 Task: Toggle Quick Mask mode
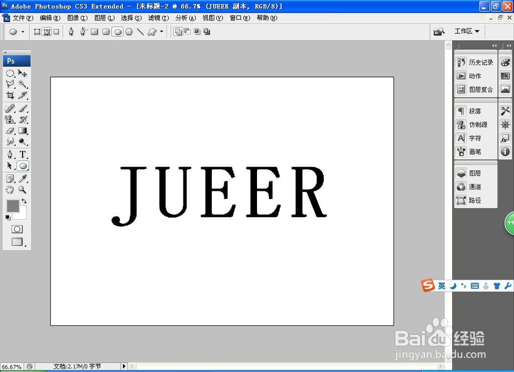tap(17, 229)
